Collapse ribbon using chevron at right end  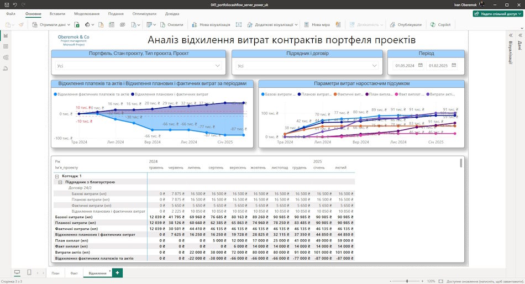coord(522,28)
